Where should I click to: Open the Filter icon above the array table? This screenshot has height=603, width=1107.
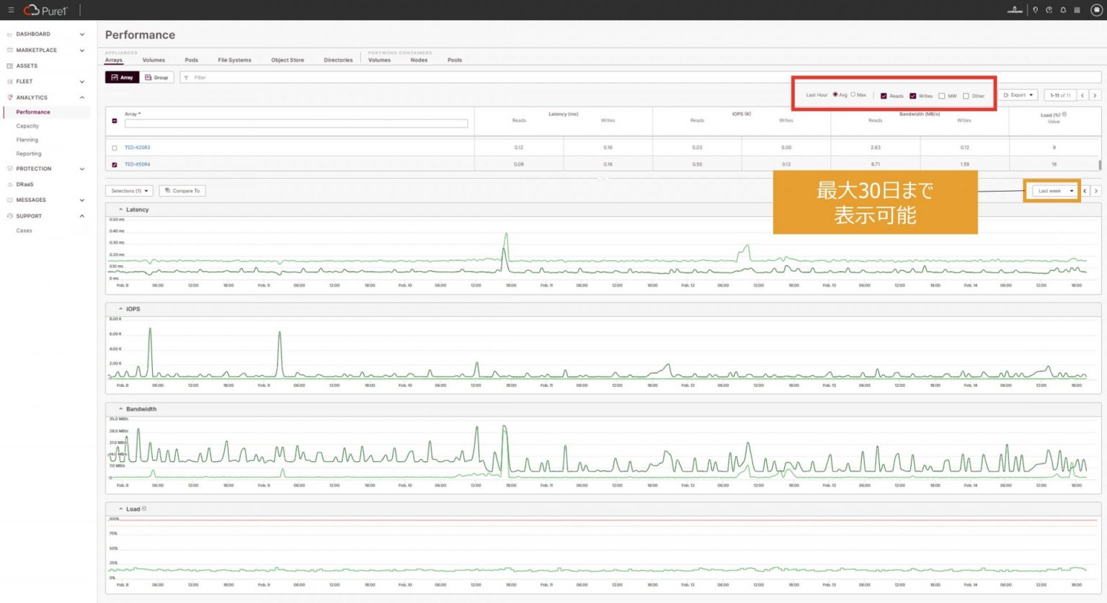(186, 77)
